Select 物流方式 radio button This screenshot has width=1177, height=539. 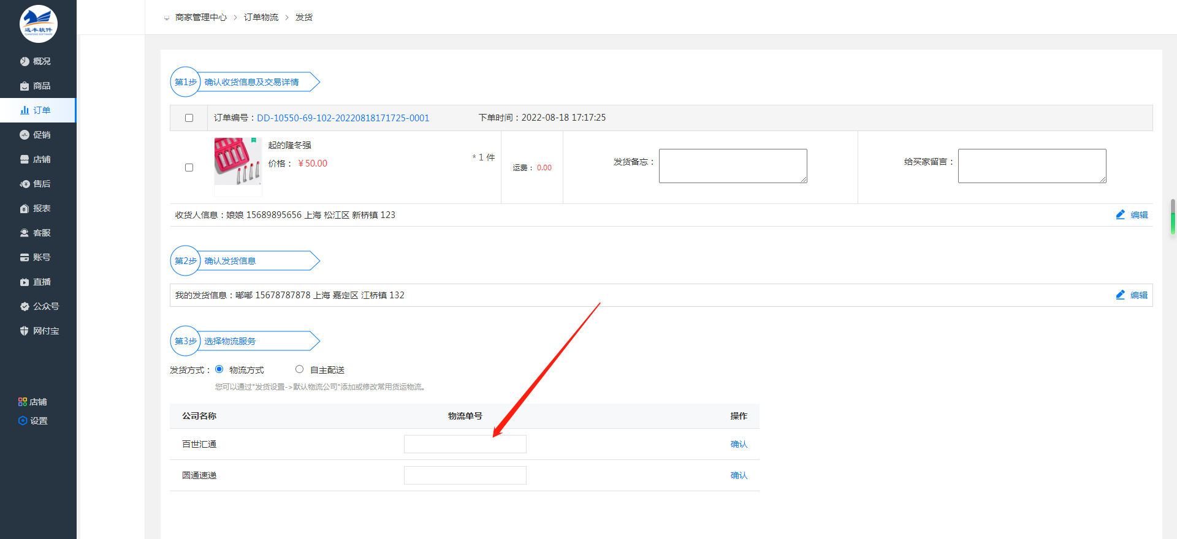(219, 369)
